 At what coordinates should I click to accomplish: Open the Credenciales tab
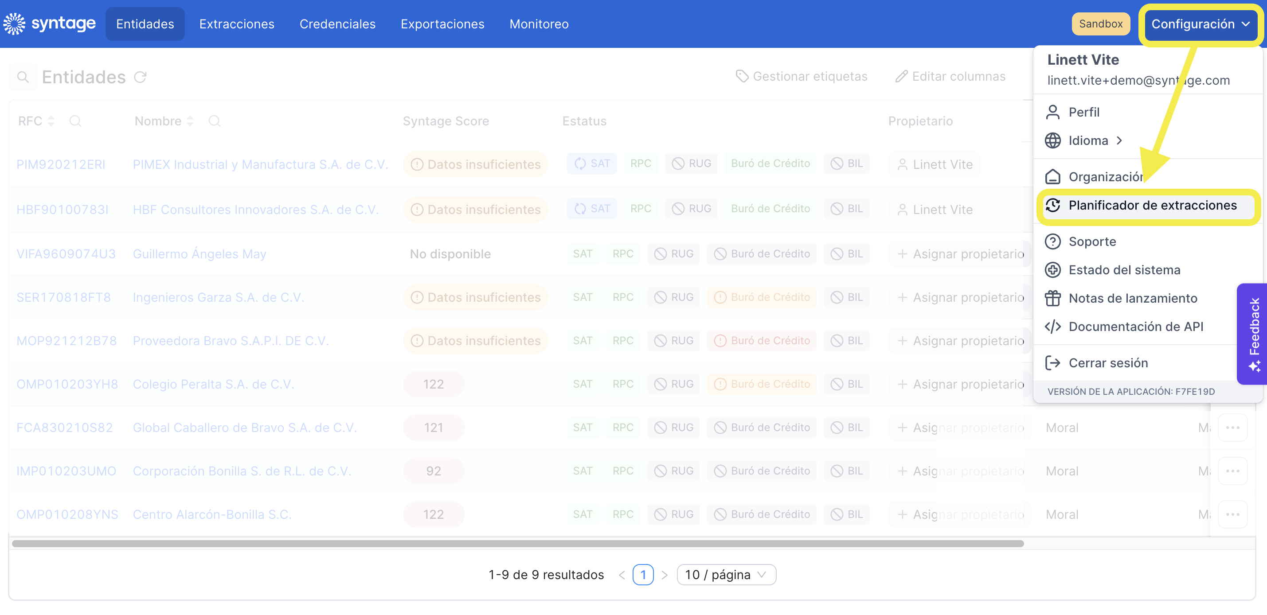pyautogui.click(x=337, y=24)
